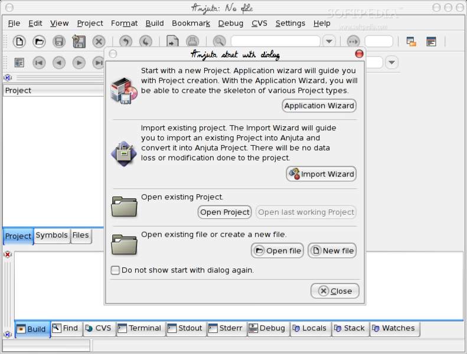This screenshot has width=467, height=354.
Task: Launch the Application Wizard
Action: tap(319, 106)
